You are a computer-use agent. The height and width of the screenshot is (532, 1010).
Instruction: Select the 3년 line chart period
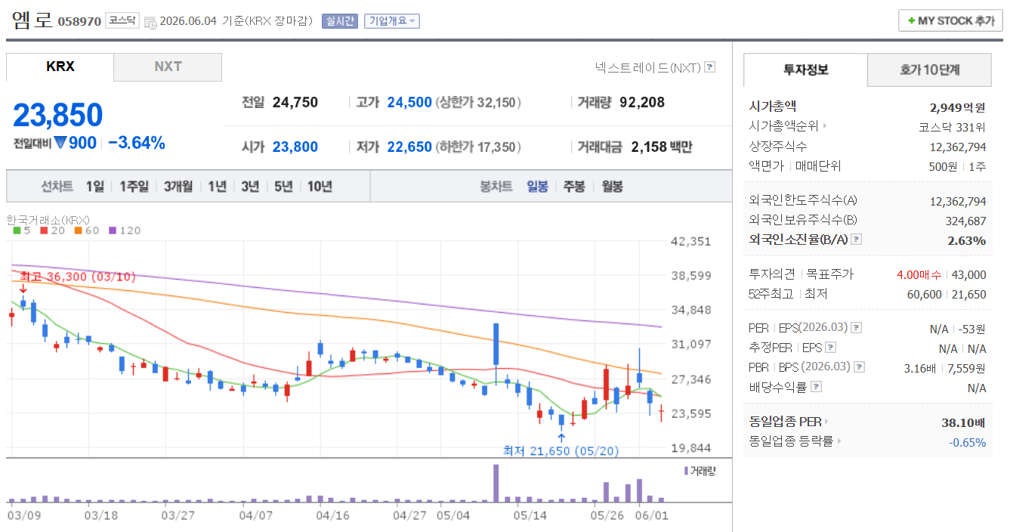click(250, 186)
